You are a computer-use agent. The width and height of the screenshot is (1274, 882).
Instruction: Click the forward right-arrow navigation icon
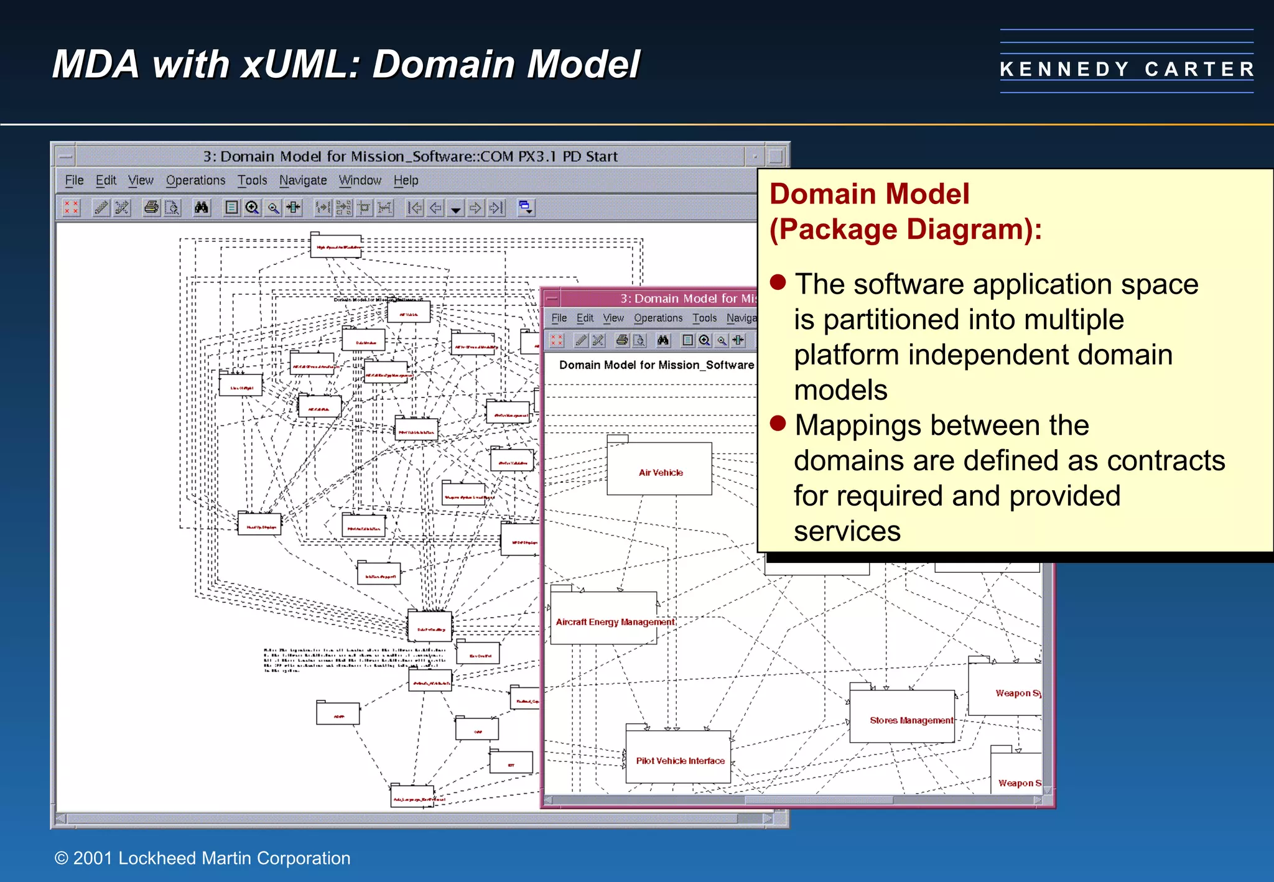(x=475, y=208)
